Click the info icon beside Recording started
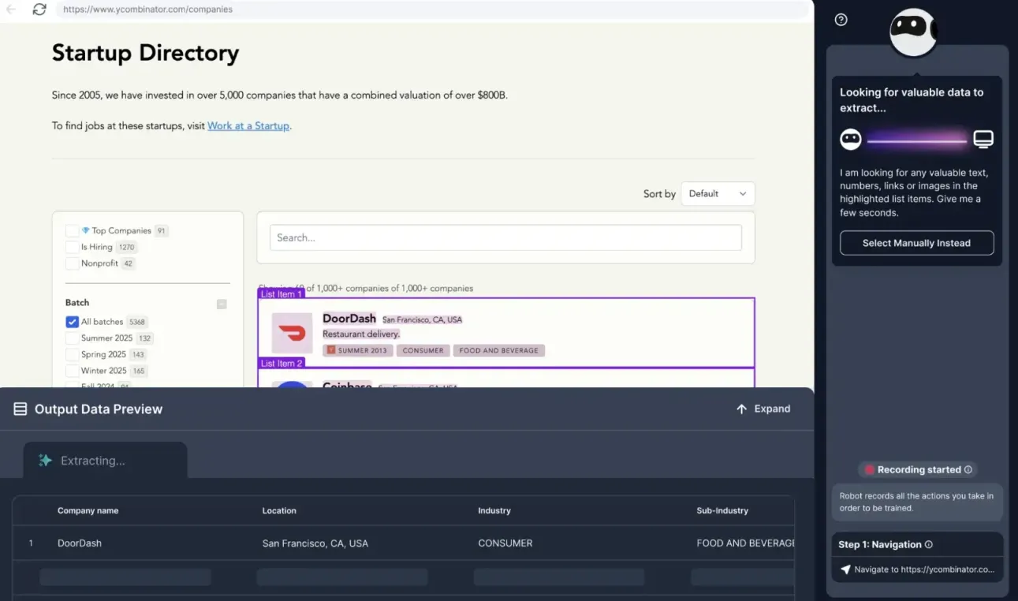 [968, 469]
